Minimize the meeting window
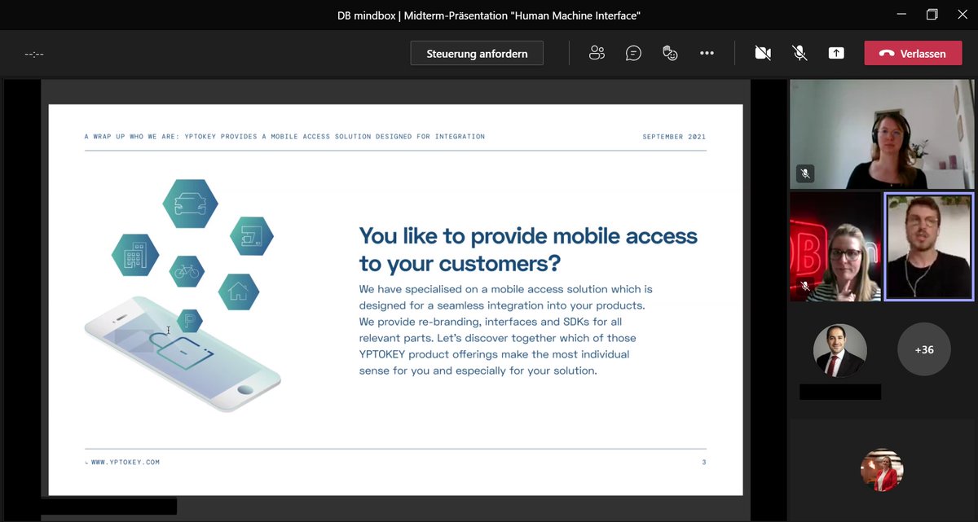Screen dimensions: 978x522 [901, 15]
